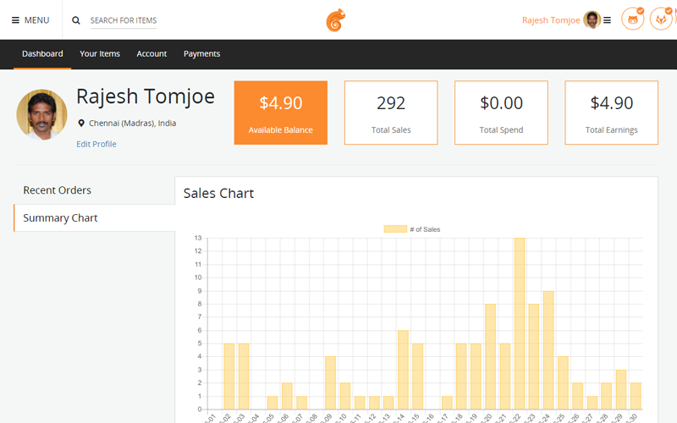Image resolution: width=677 pixels, height=423 pixels.
Task: Expand user menu lines icon
Action: [x=607, y=20]
